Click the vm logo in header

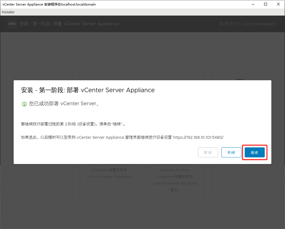(x=12, y=24)
